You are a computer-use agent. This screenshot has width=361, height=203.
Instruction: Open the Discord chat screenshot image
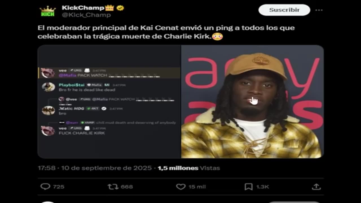[109, 101]
